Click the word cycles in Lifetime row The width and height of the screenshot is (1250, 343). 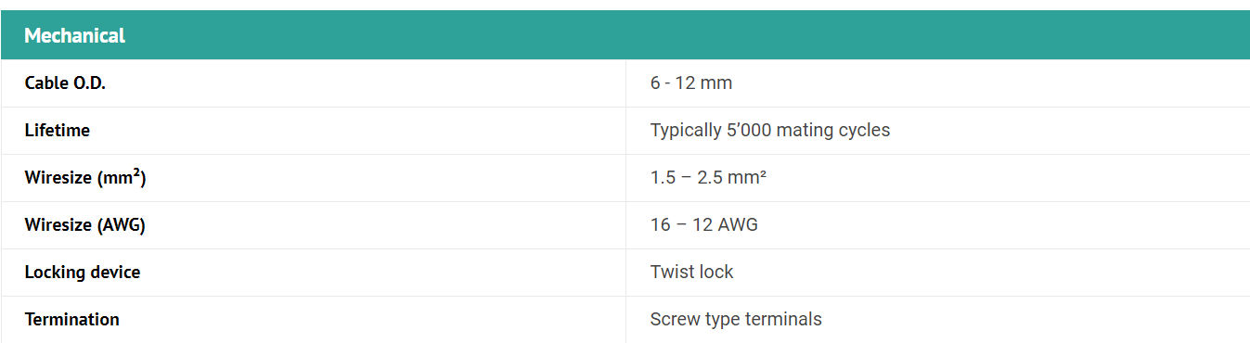[x=864, y=131]
